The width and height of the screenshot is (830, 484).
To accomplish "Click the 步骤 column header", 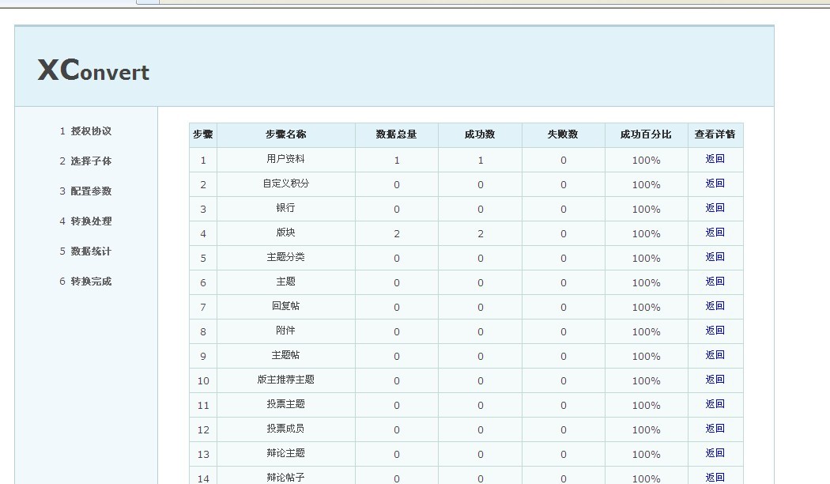I will point(203,135).
